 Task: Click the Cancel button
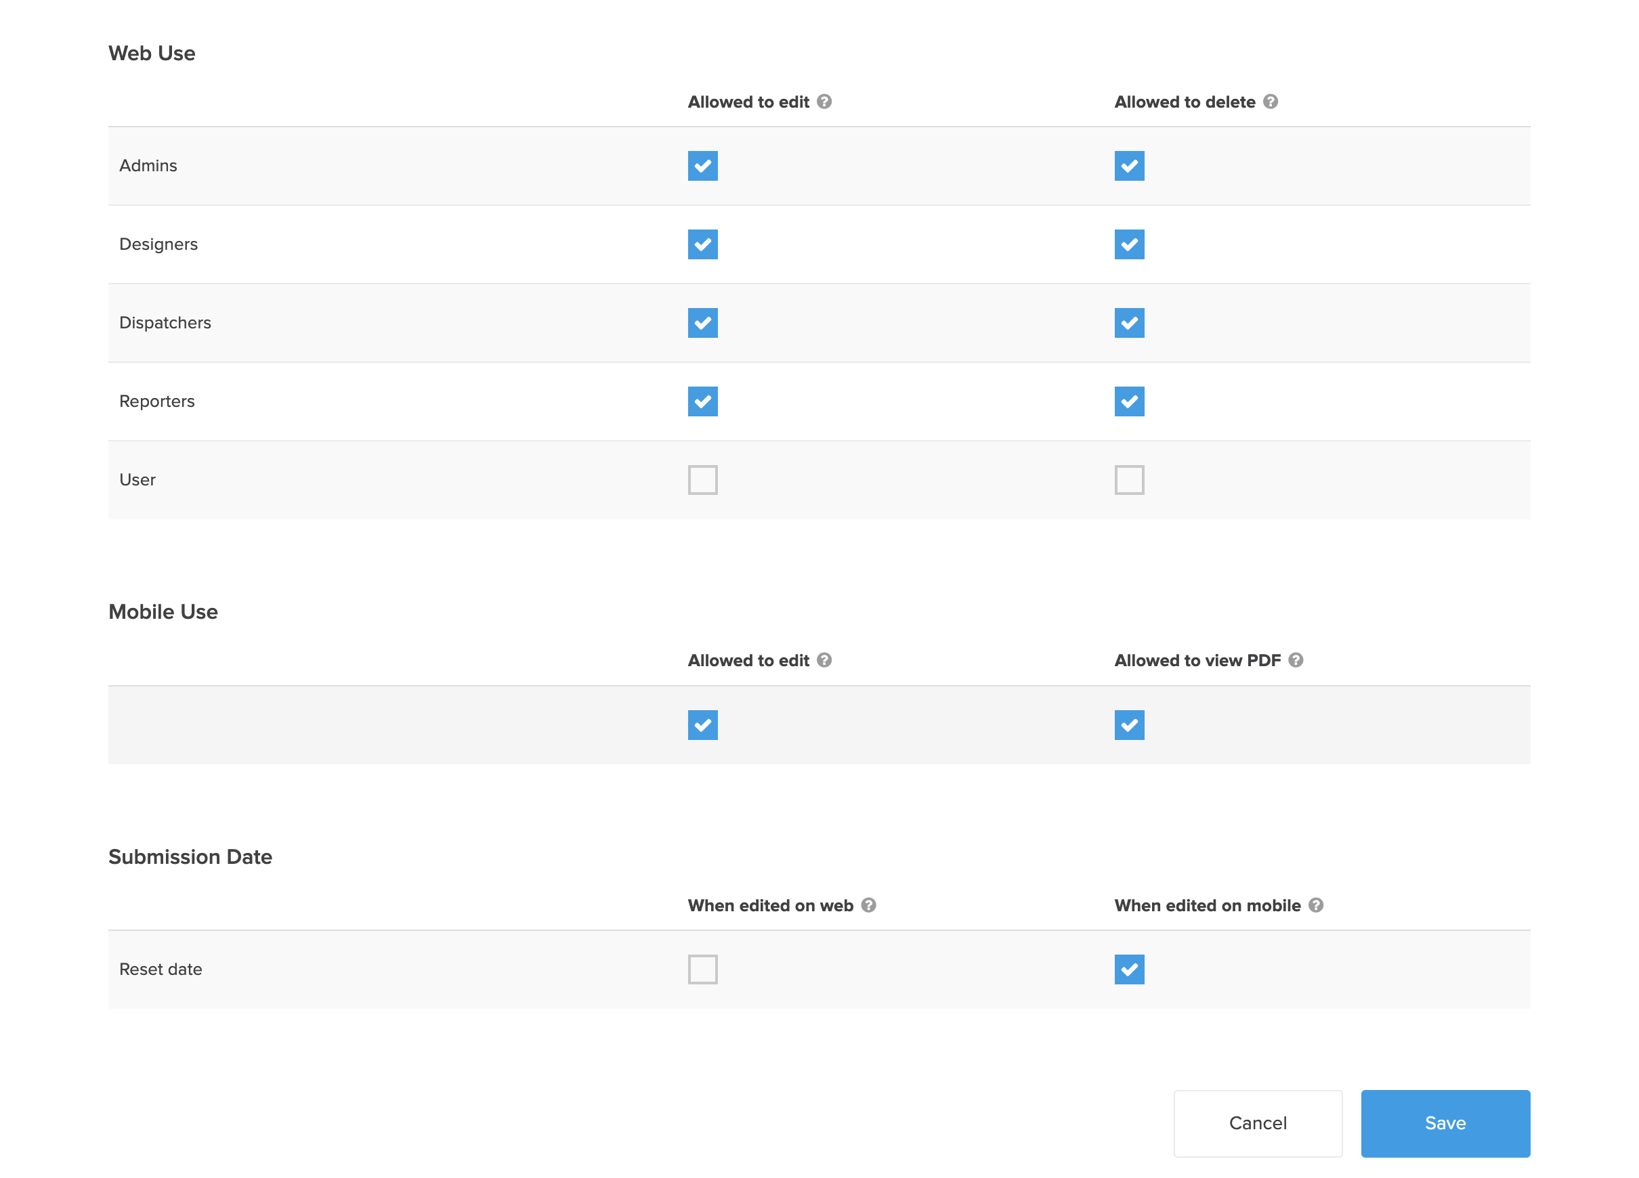click(x=1258, y=1123)
